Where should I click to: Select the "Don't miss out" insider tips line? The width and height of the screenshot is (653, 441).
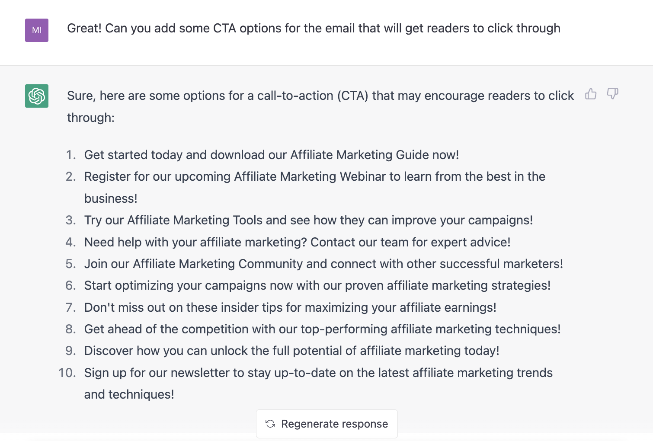[290, 307]
